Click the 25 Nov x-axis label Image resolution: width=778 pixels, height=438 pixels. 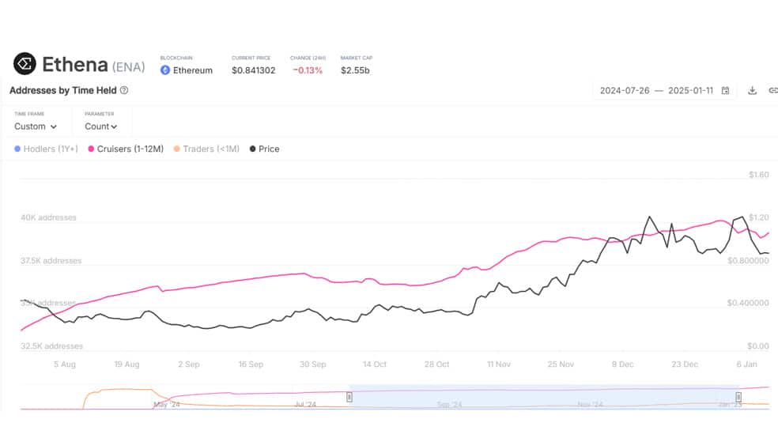561,364
